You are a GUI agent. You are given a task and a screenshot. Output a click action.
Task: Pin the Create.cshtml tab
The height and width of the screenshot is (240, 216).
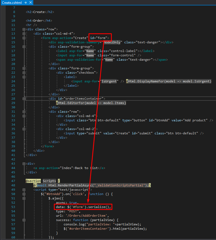point(25,3)
